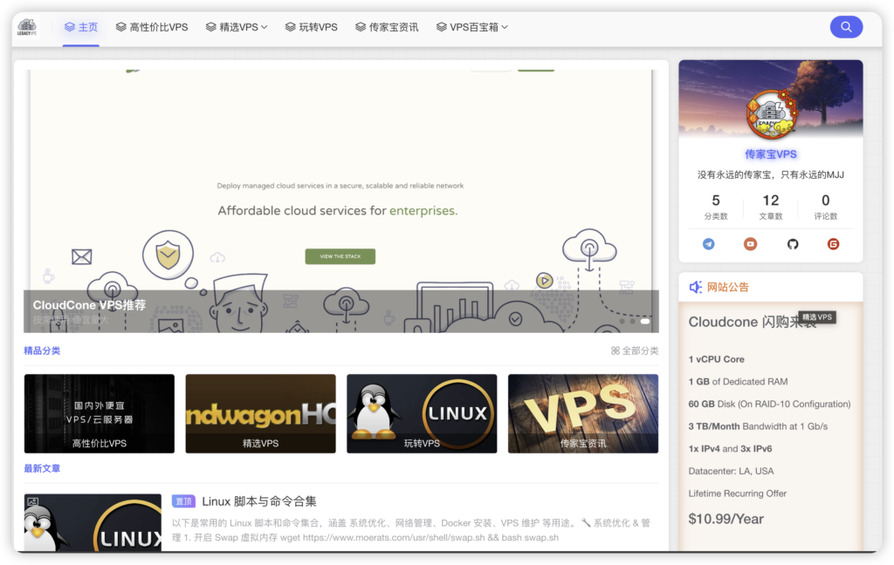Open the Telegram social icon

click(x=709, y=244)
